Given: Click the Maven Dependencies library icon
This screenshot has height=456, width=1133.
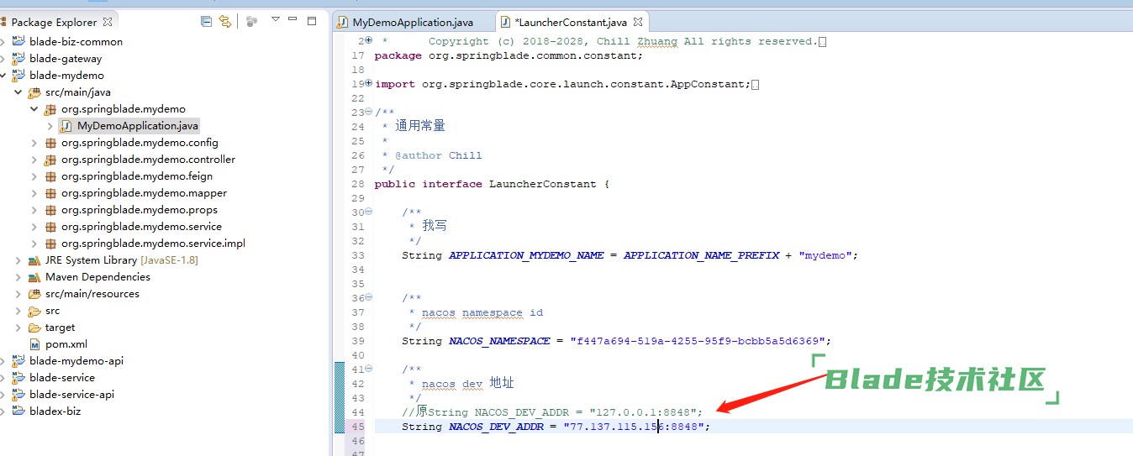Looking at the screenshot, I should pyautogui.click(x=34, y=276).
